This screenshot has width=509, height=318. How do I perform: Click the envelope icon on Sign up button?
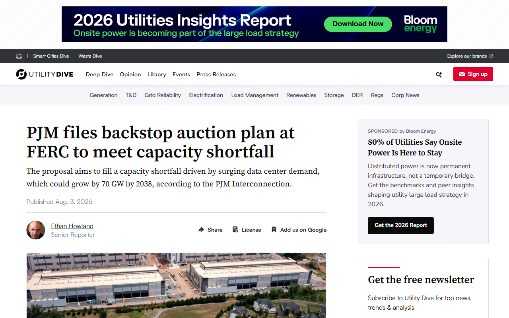point(462,74)
